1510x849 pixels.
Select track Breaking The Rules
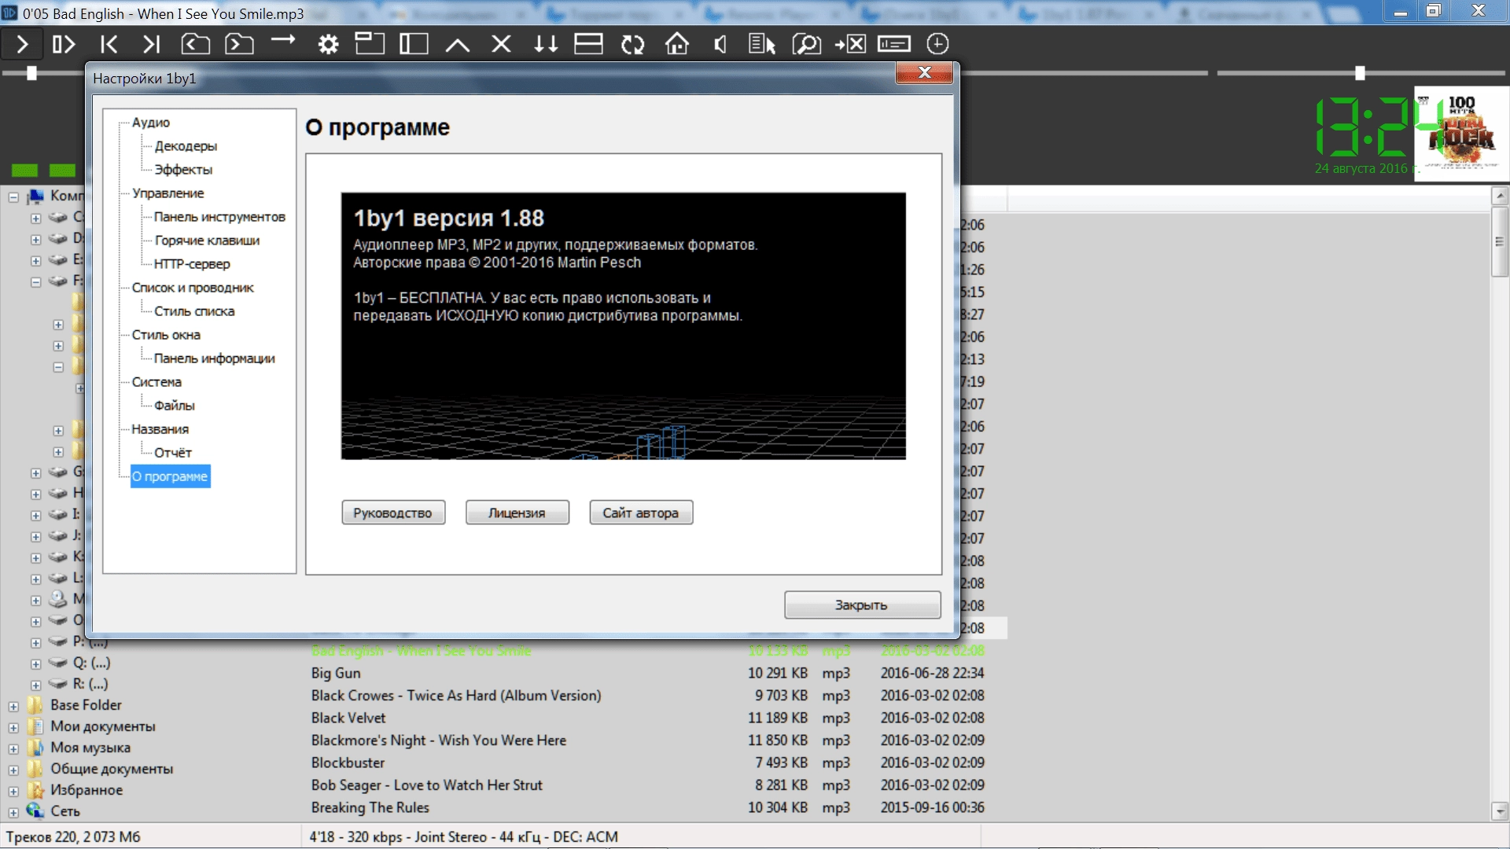[370, 807]
